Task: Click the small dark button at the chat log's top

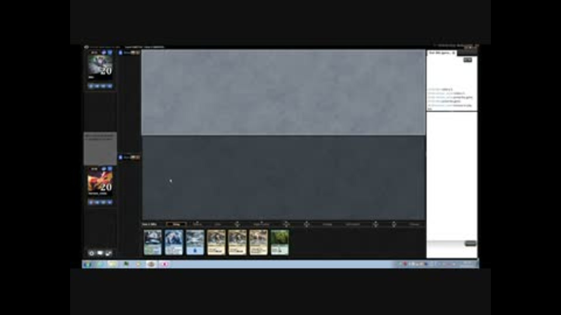Action: point(467,60)
